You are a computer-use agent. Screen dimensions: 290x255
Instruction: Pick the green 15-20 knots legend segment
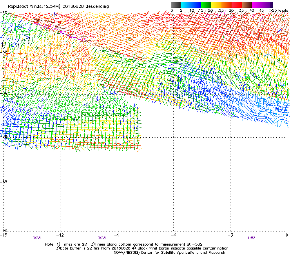pyautogui.click(x=206, y=5)
